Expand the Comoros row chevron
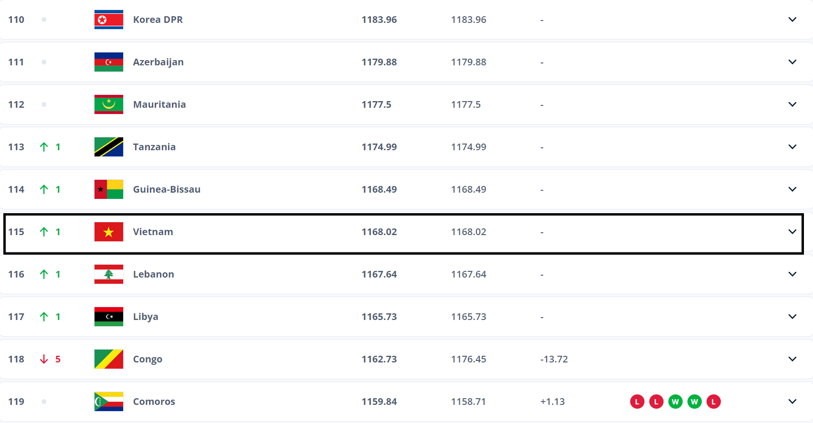Image resolution: width=813 pixels, height=423 pixels. click(792, 402)
